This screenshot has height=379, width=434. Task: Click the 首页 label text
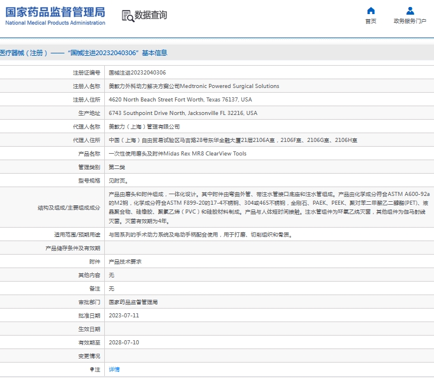(371, 21)
